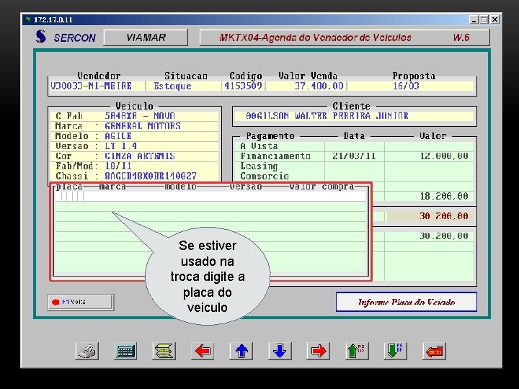The width and height of the screenshot is (519, 389).
Task: Click the Modelo value AGILE
Action: 118,136
